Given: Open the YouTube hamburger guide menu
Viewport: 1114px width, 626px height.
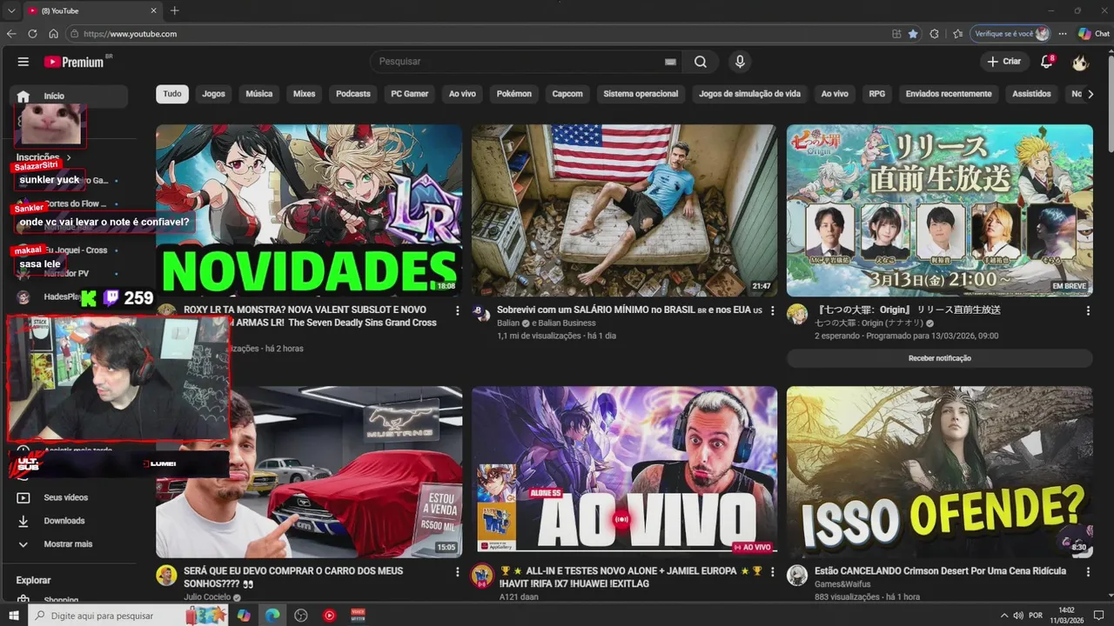Looking at the screenshot, I should pyautogui.click(x=23, y=62).
